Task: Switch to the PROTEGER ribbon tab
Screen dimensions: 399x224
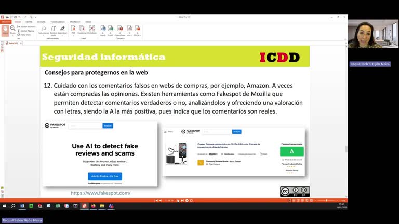Action: [x=75, y=22]
